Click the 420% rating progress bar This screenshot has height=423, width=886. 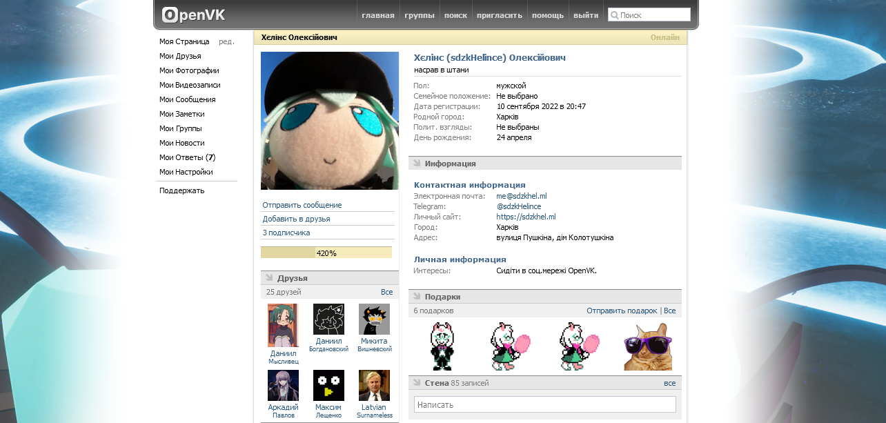(x=326, y=253)
